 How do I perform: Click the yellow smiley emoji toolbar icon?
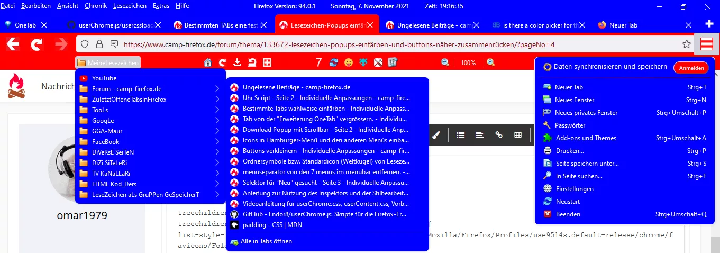[x=348, y=62]
